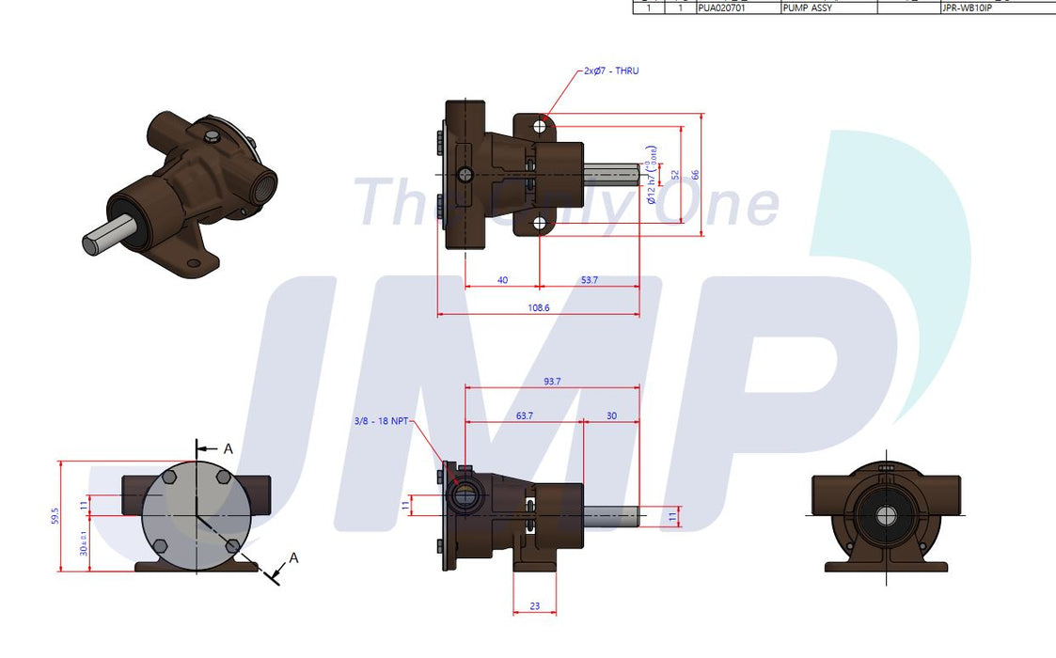Select the 11 dimension at the shaft end

(672, 517)
